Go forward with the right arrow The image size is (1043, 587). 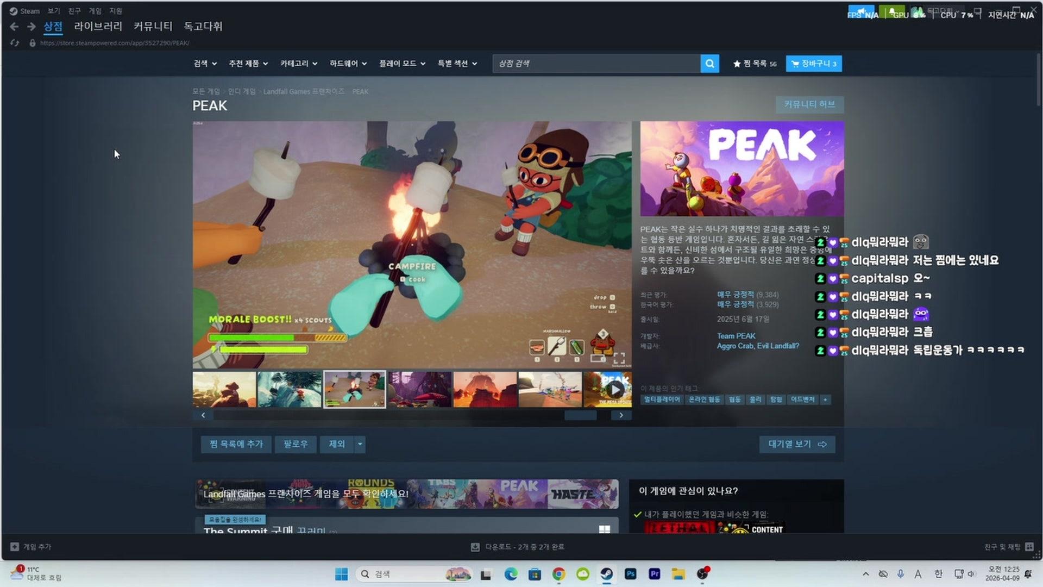(x=32, y=27)
